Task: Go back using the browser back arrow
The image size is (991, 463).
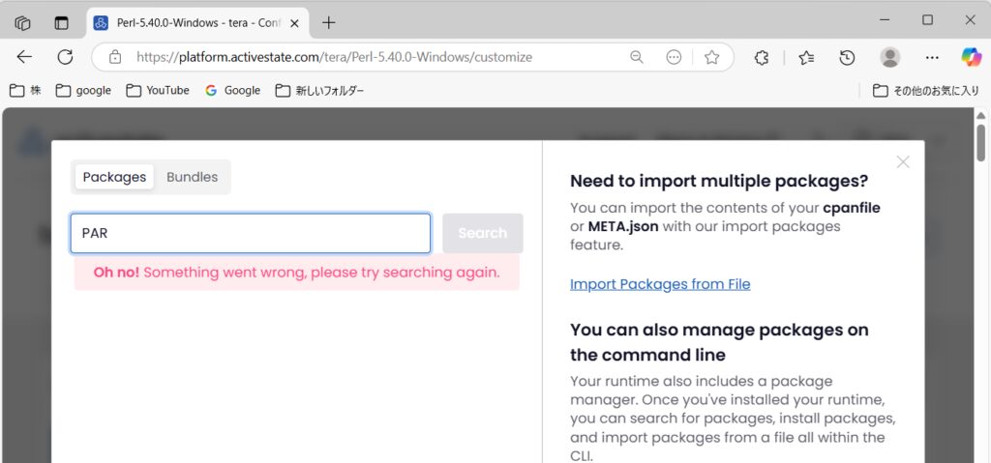Action: coord(24,57)
